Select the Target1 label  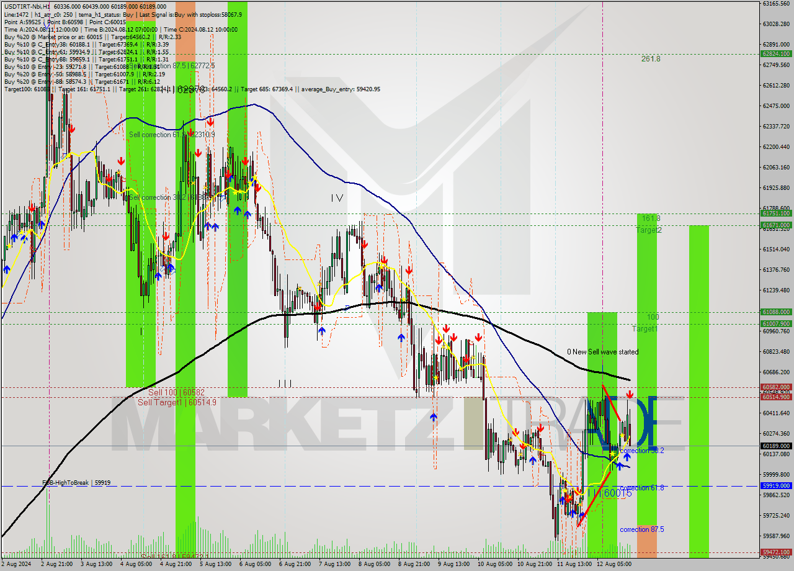645,329
